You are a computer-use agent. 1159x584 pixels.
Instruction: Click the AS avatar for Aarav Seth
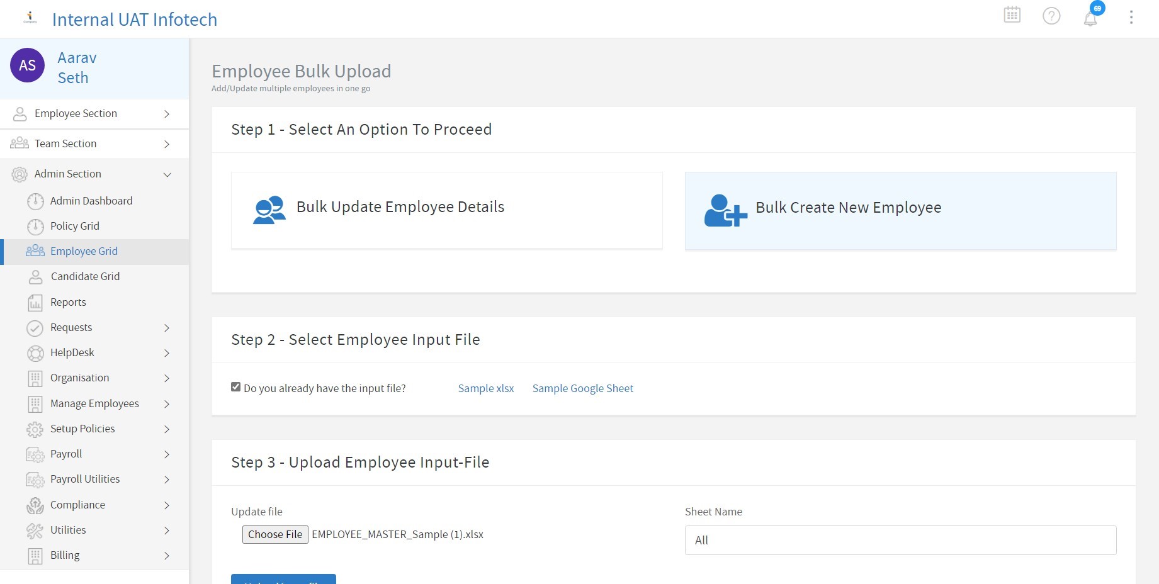(x=27, y=65)
